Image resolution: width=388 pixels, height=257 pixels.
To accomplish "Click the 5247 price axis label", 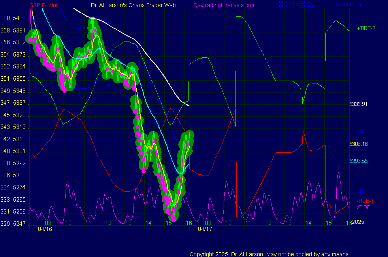I will [19, 224].
